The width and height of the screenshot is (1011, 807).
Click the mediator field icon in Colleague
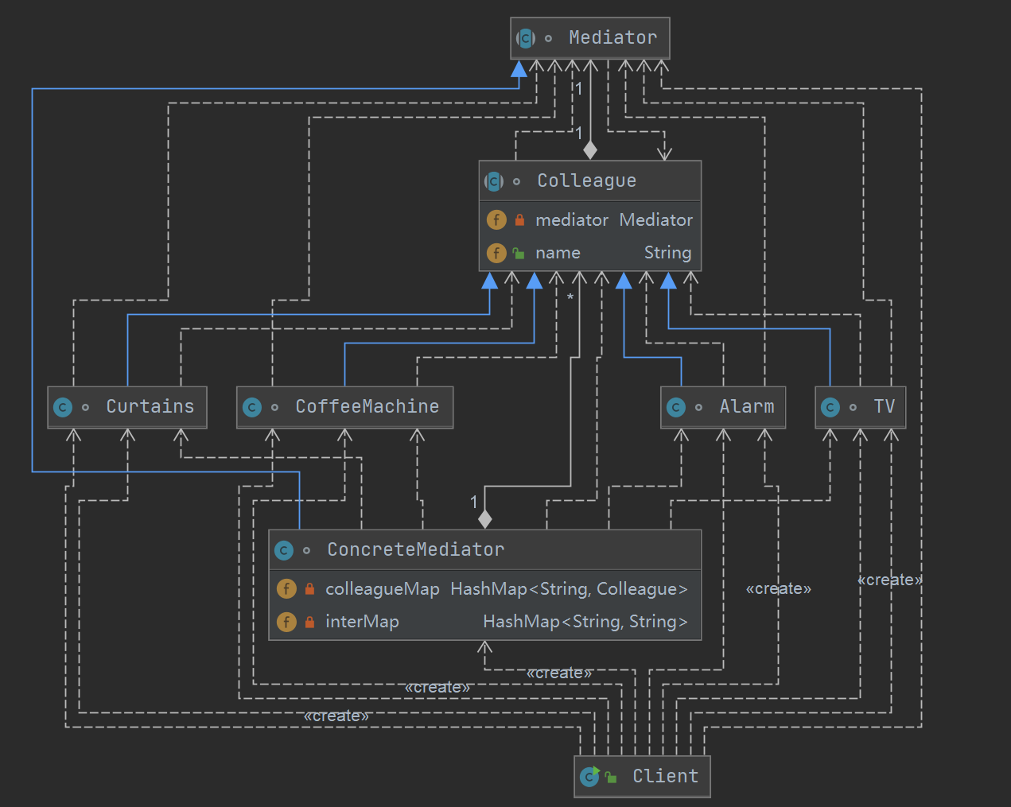click(x=496, y=220)
